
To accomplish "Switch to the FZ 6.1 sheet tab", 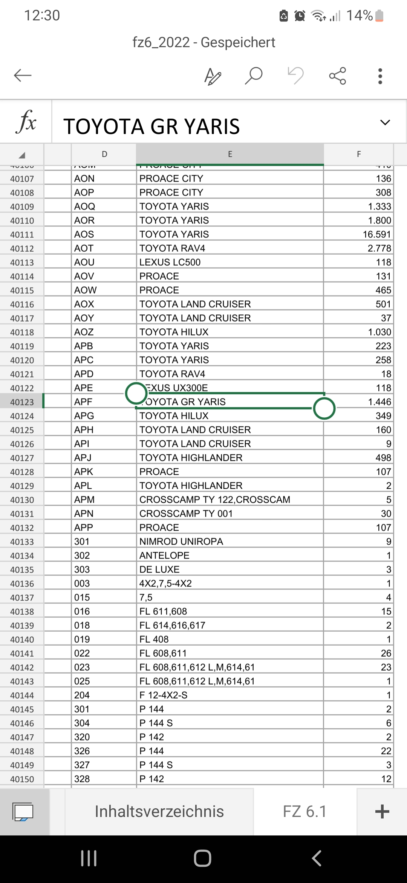I will (x=304, y=812).
